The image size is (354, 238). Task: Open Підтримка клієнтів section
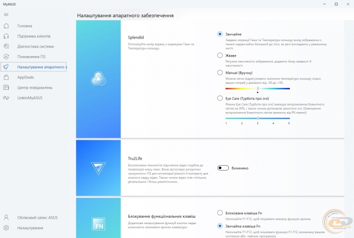pos(34,36)
